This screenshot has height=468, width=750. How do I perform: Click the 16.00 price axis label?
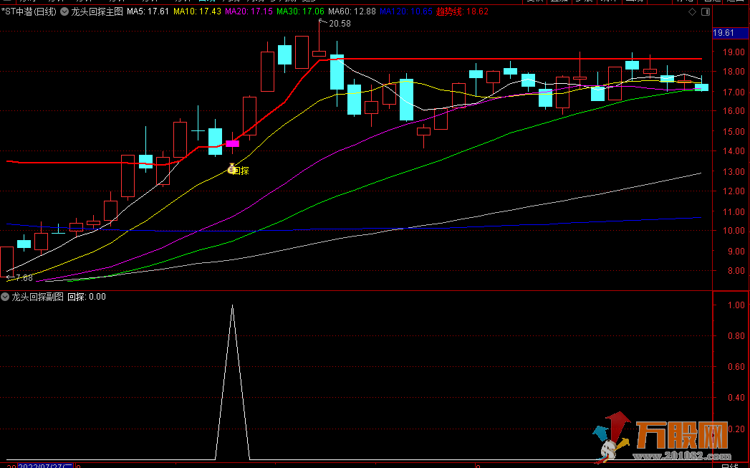coord(735,111)
